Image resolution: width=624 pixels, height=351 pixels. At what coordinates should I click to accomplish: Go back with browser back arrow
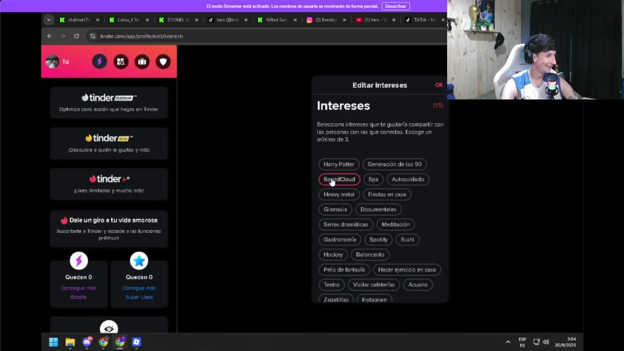pyautogui.click(x=49, y=36)
